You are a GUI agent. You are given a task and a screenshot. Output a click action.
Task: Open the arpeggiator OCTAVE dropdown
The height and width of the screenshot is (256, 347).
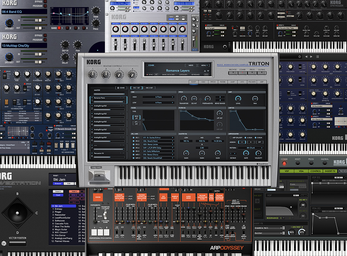pos(233,153)
